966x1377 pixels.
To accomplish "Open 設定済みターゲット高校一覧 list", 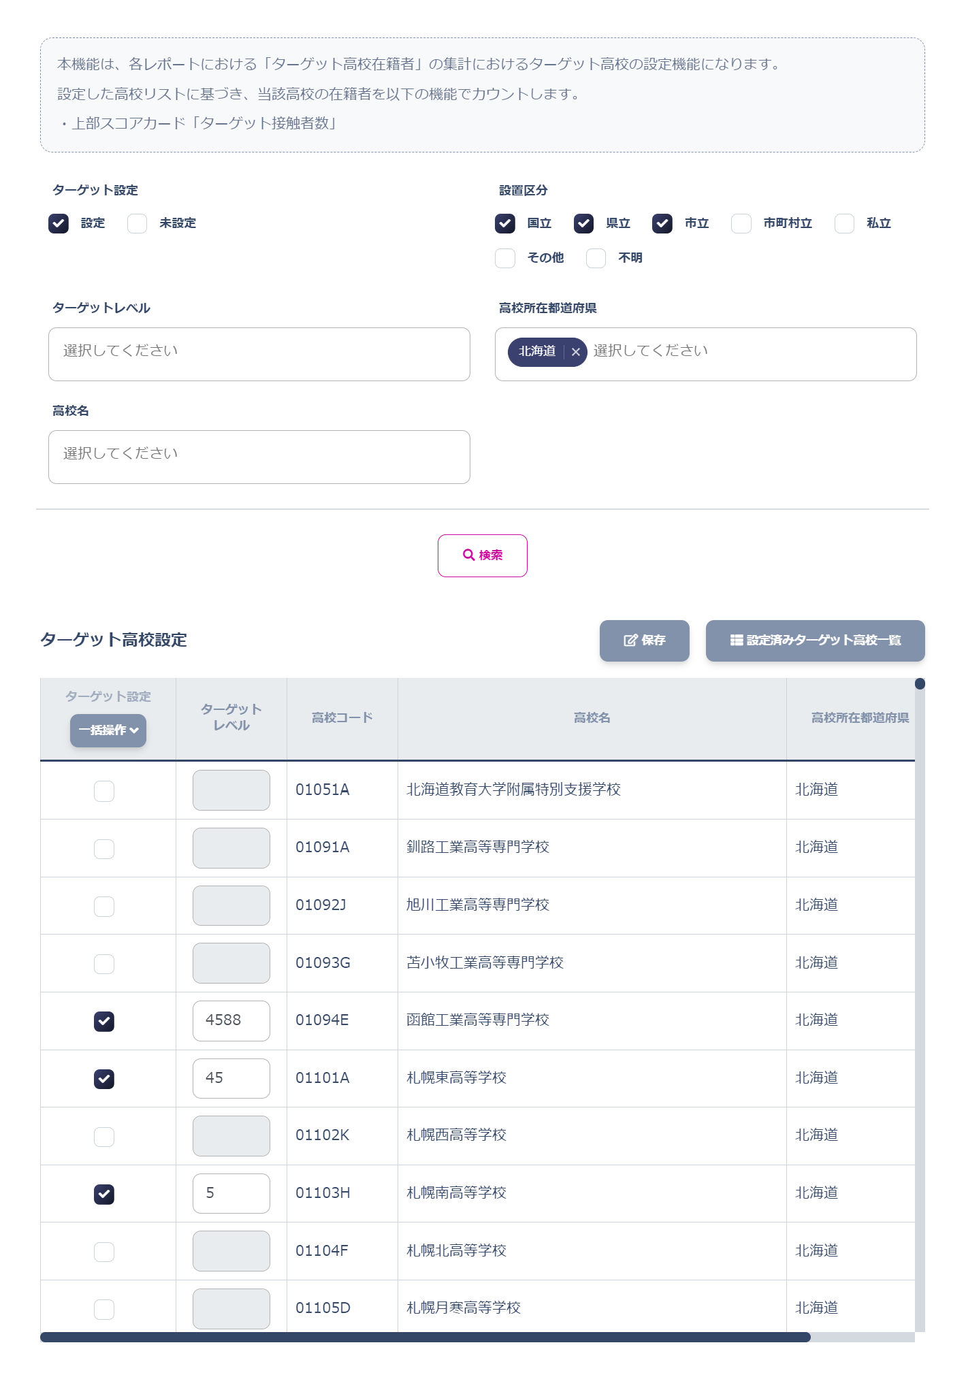I will (x=816, y=641).
